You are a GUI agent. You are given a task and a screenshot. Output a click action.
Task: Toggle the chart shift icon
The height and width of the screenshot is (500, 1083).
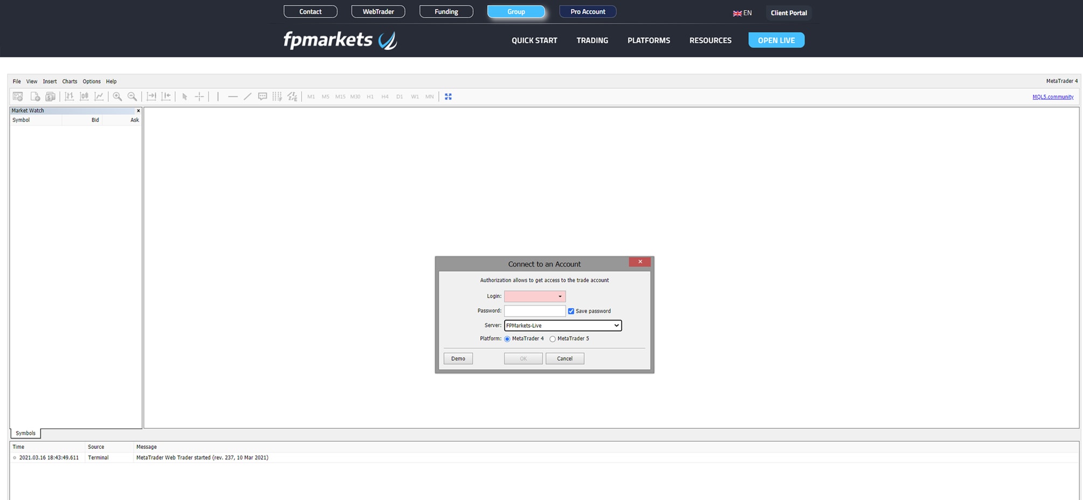click(x=167, y=96)
